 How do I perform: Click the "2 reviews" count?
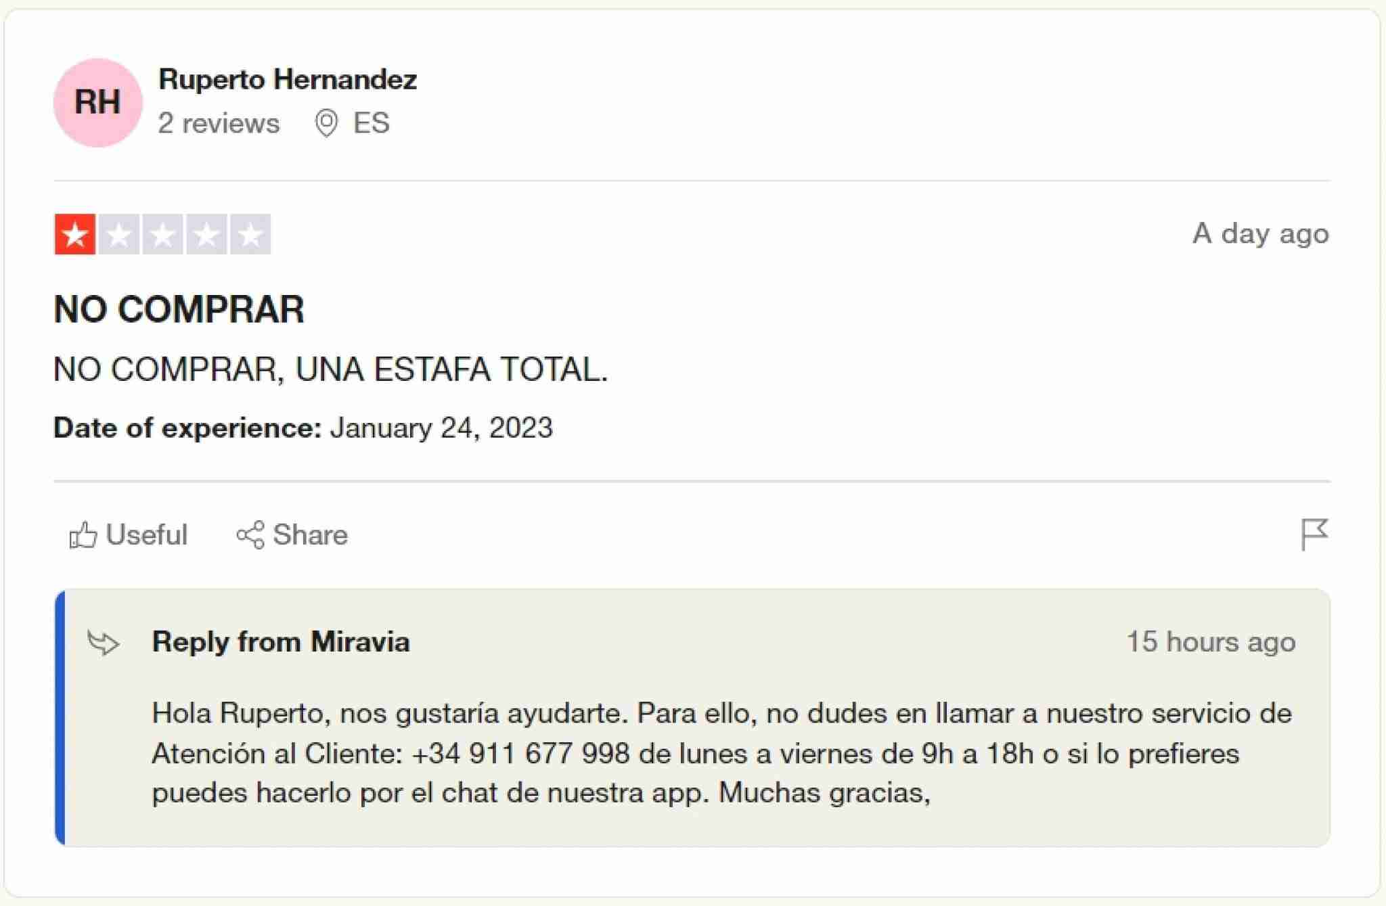[x=219, y=123]
